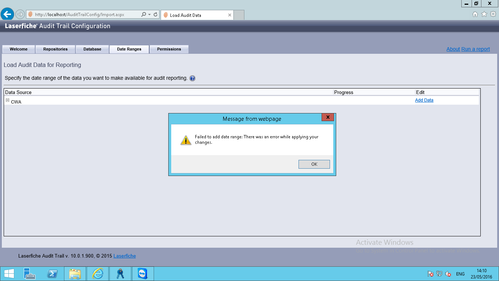Switch to Internet Explorer on the taskbar
Viewport: 499px width, 281px height.
[x=98, y=274]
